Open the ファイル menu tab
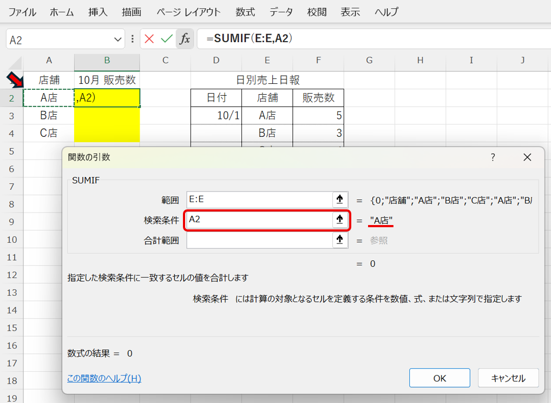The height and width of the screenshot is (403, 551). coord(23,12)
